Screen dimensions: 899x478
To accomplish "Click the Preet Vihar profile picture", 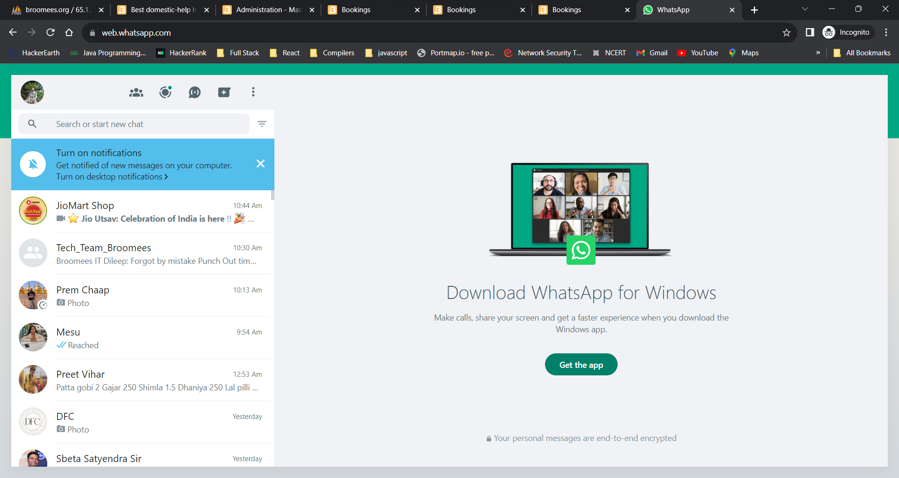I will 33,380.
